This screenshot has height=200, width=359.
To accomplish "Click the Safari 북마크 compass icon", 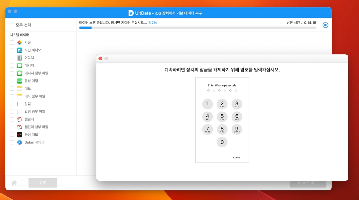I will [20, 142].
